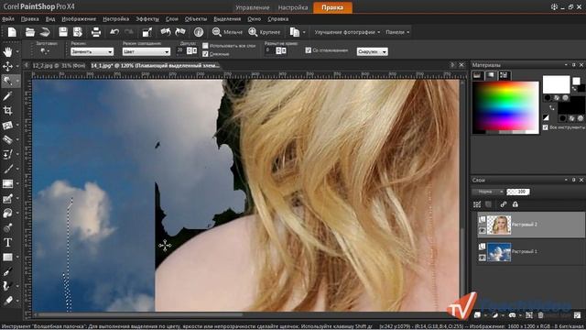
Task: Select the Dropper eyedropper tool
Action: pos(7,95)
